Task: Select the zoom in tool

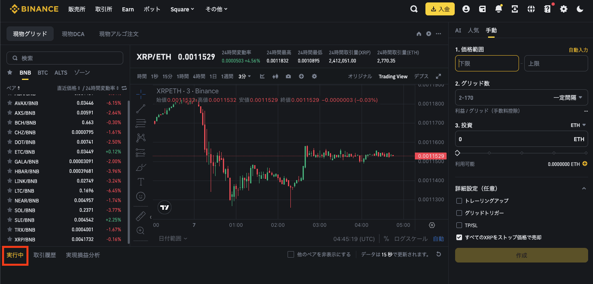Action: click(x=141, y=230)
